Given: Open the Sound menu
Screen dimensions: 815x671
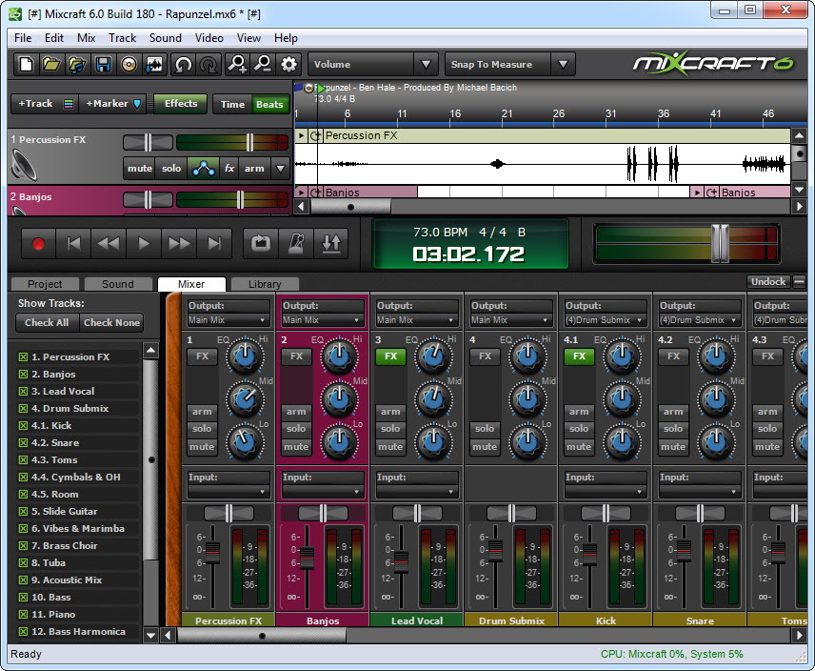Looking at the screenshot, I should [166, 38].
